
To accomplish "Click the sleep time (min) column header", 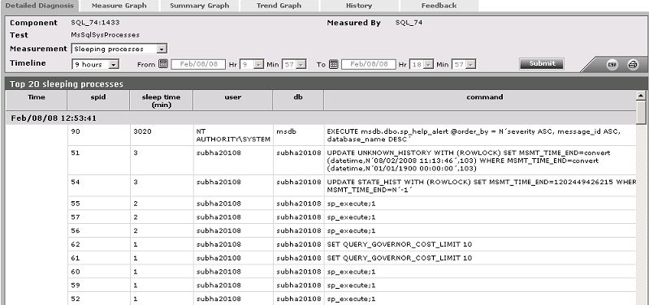I will (161, 101).
